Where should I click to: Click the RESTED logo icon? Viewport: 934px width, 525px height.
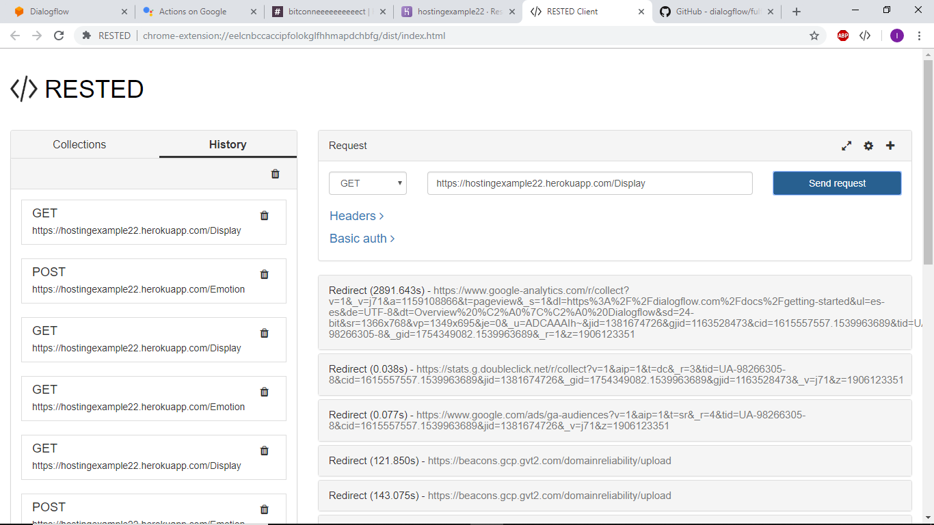(x=24, y=89)
